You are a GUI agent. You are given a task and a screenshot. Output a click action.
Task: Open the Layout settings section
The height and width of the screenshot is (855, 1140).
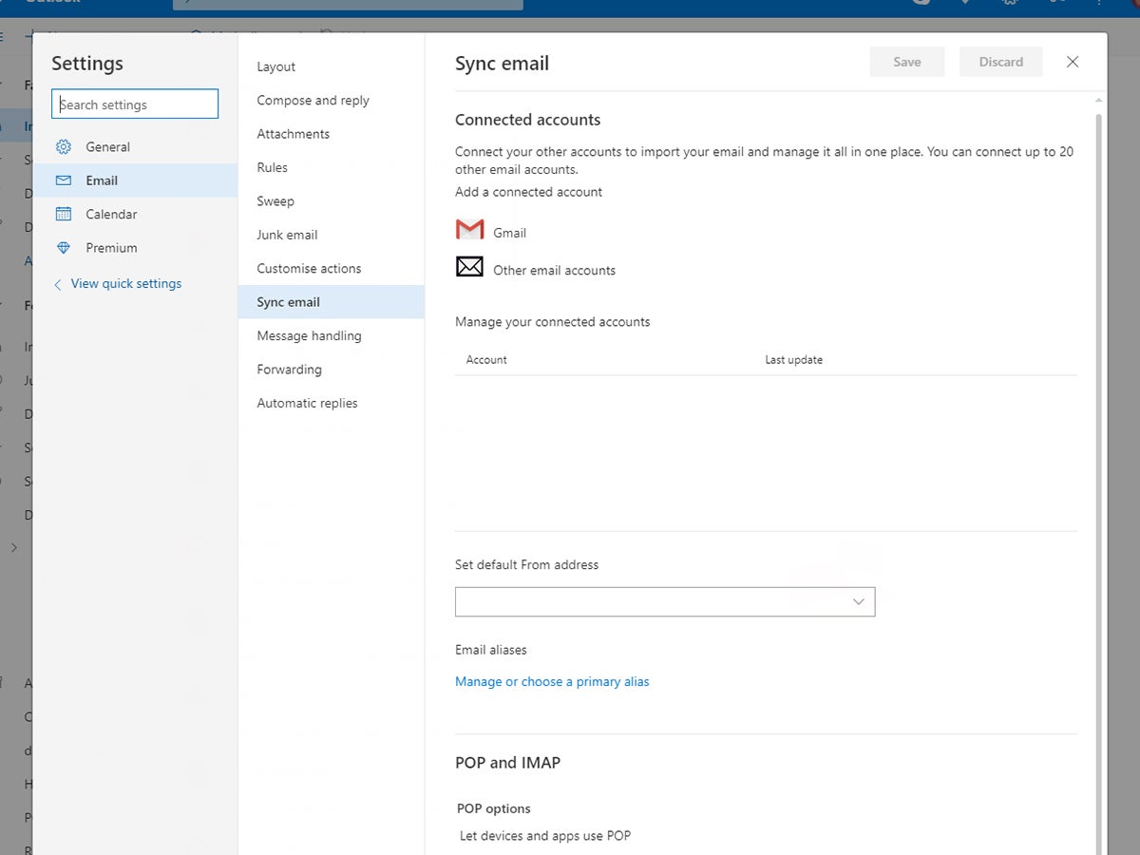tap(275, 66)
